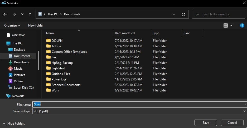Open the Downloads folder in sidebar
Image resolution: width=247 pixels, height=128 pixels.
pos(22,62)
